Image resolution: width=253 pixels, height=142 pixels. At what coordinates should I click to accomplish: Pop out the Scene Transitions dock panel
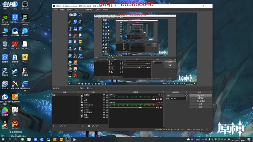(187, 92)
